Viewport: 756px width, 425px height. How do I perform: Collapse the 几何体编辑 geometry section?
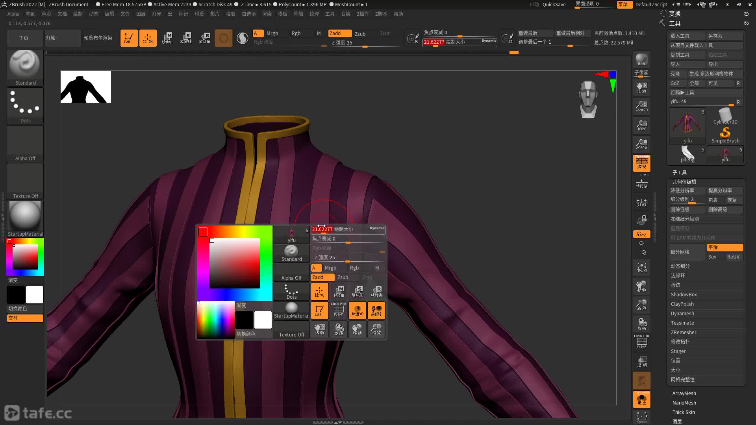684,182
